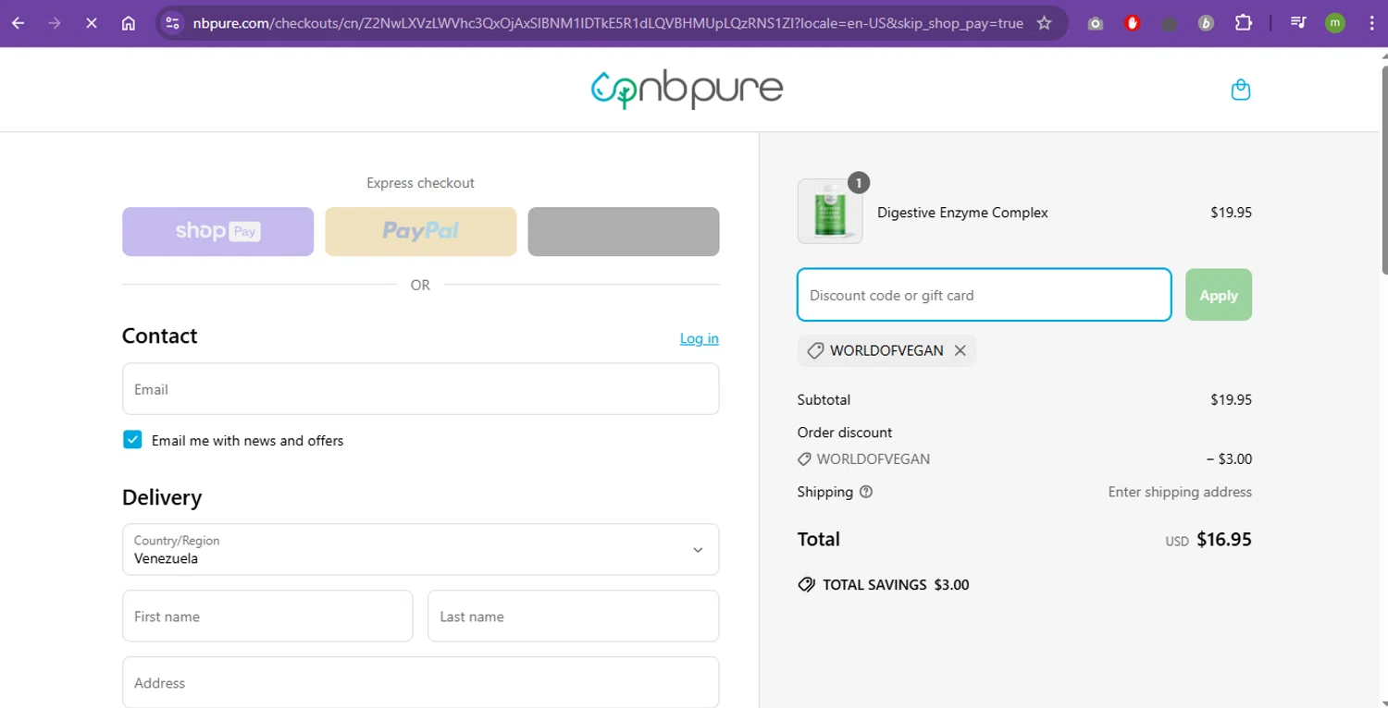This screenshot has width=1388, height=708.
Task: Click the Last name field
Action: pyautogui.click(x=573, y=616)
